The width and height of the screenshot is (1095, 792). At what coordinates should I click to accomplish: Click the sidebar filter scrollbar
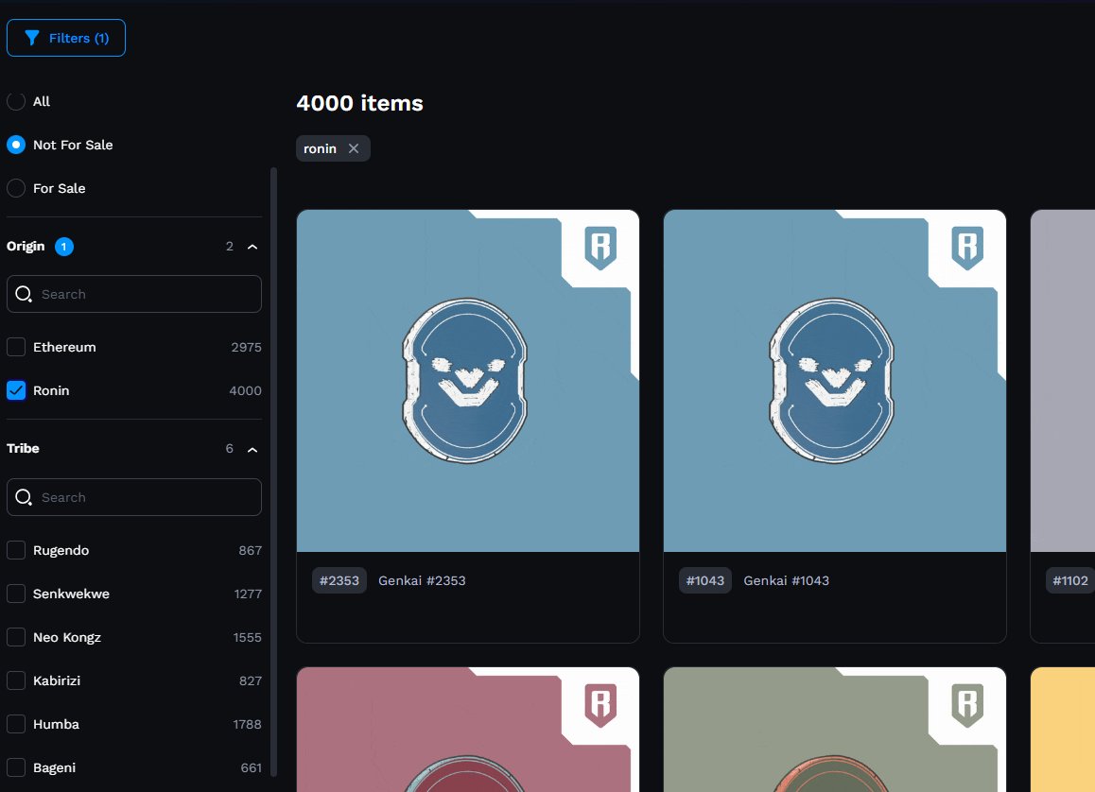(x=274, y=472)
